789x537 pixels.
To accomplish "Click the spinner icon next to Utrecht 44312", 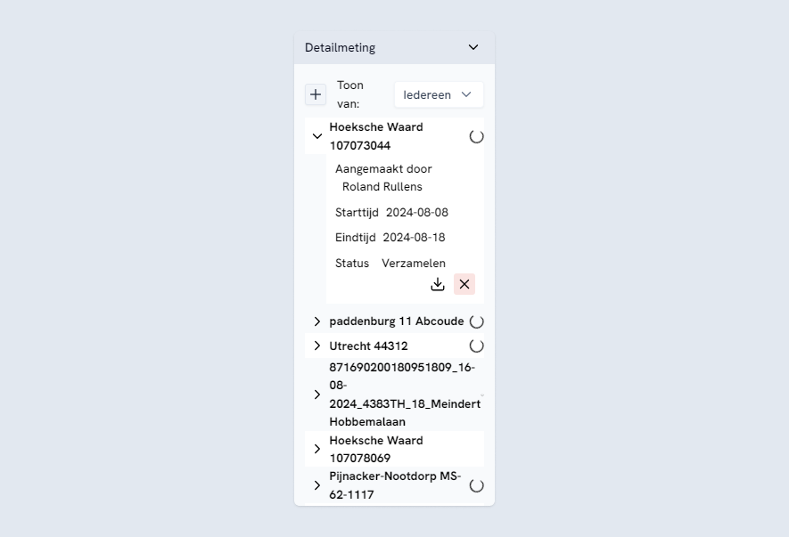I will pyautogui.click(x=476, y=346).
